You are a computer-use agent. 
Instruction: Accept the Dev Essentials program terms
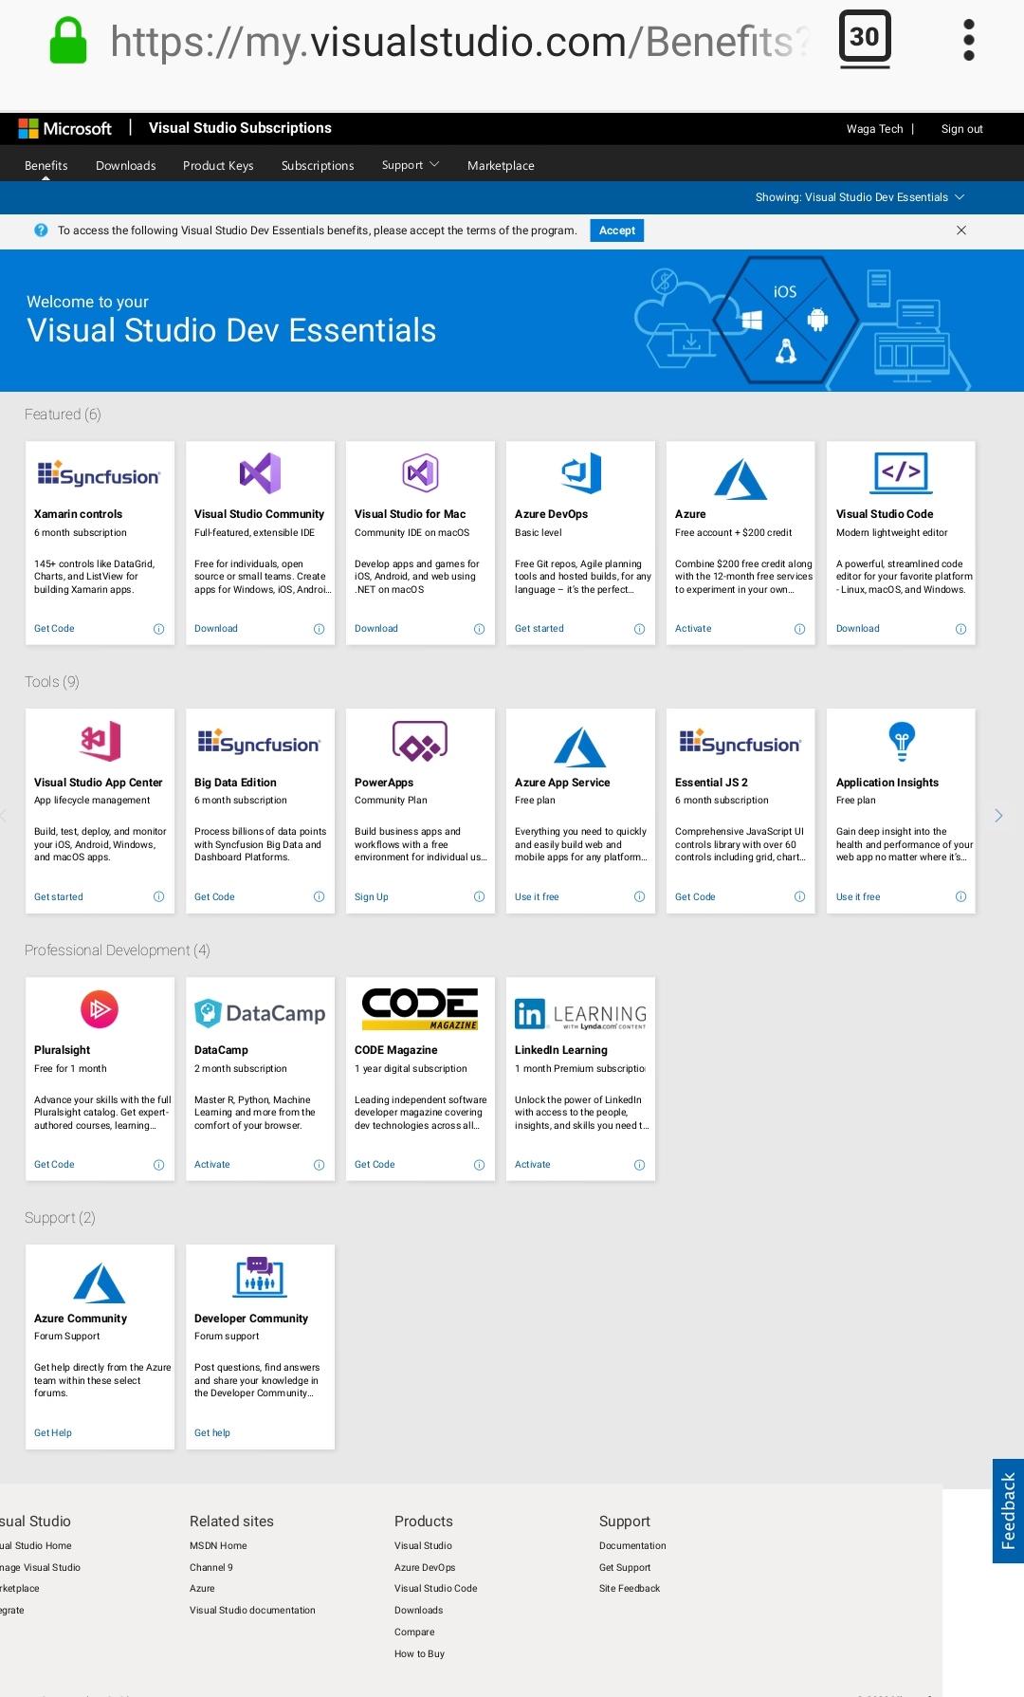tap(617, 231)
